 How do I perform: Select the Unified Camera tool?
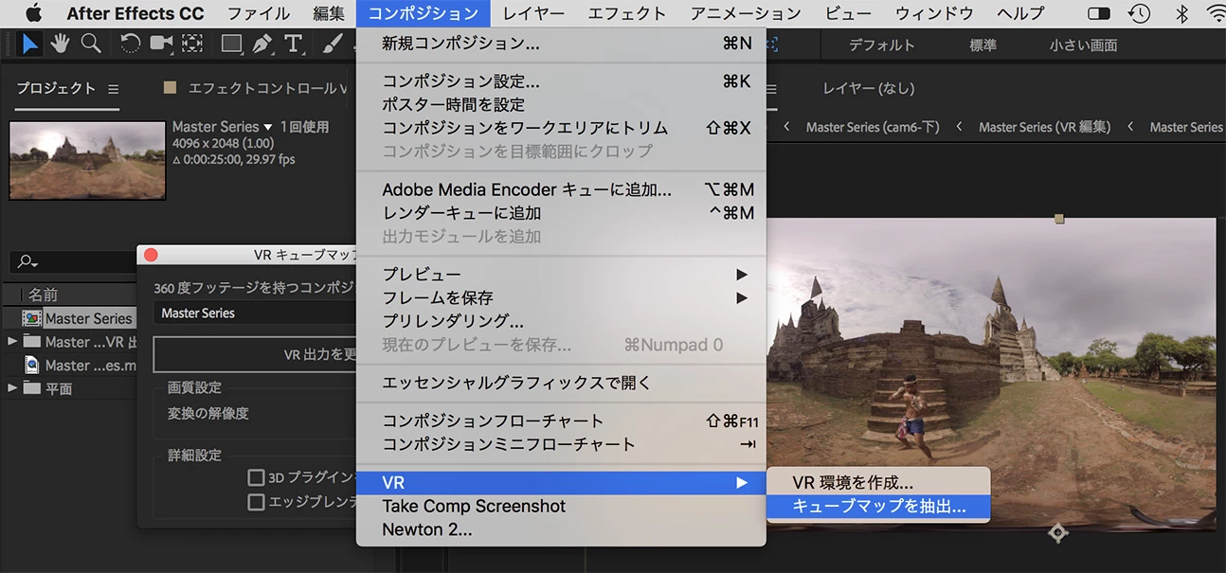click(161, 44)
